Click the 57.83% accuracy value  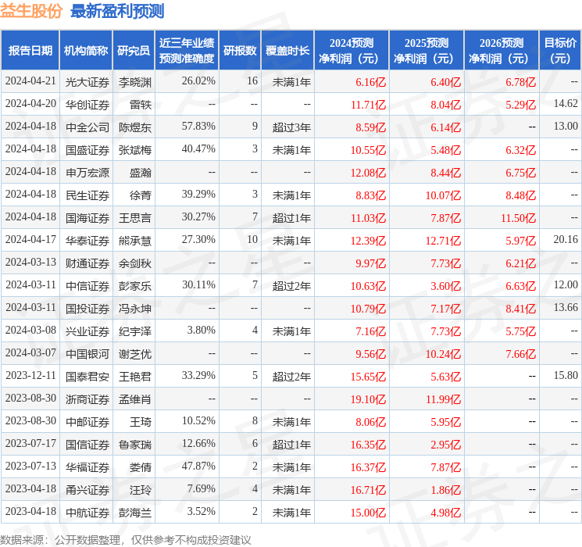tap(198, 126)
